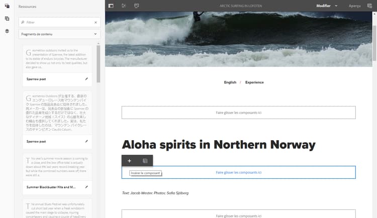The image size is (377, 218).
Task: Click the parent selector icon beside plus
Action: pyautogui.click(x=145, y=161)
